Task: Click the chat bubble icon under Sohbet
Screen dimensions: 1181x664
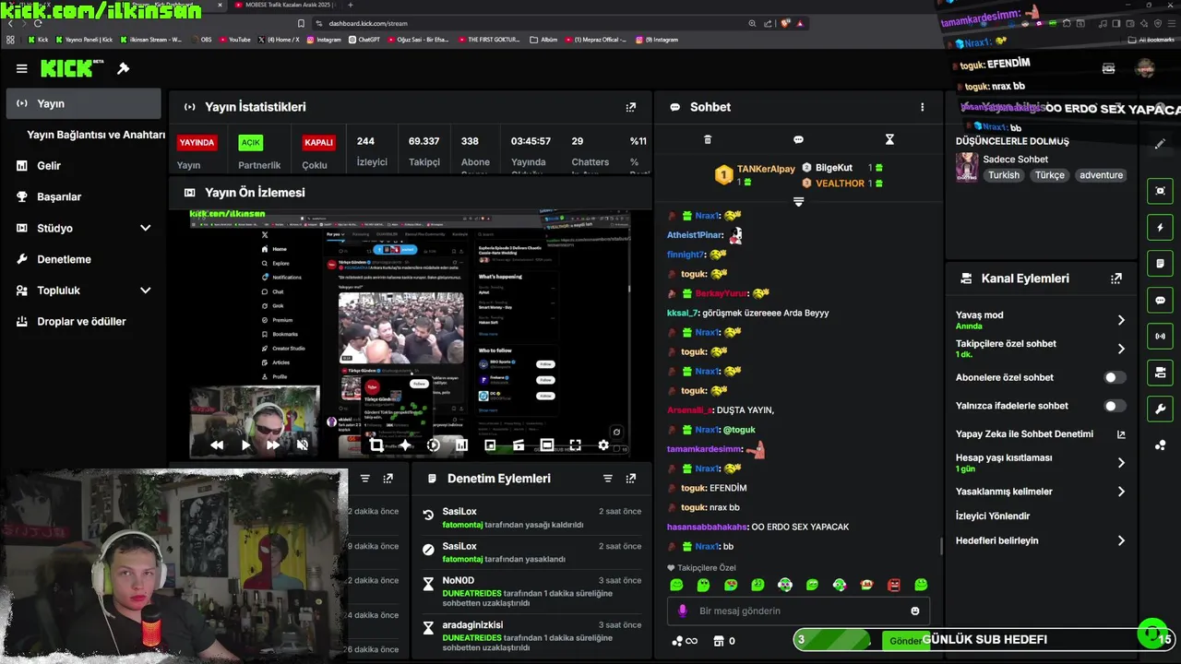Action: point(798,139)
